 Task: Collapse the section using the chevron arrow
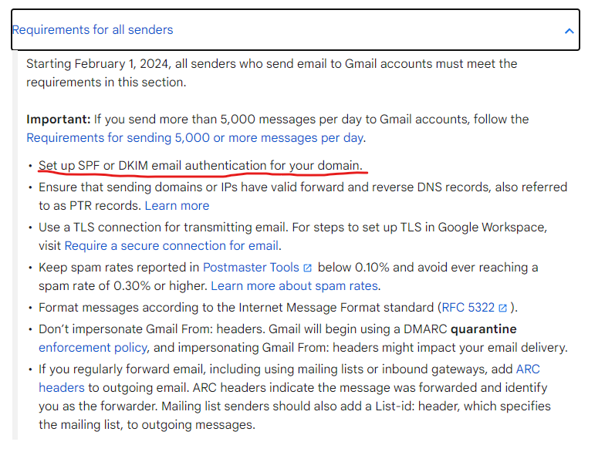coord(569,31)
